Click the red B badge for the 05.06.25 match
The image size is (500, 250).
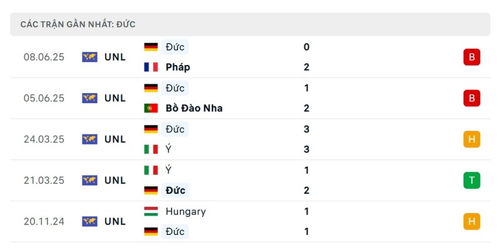tap(472, 98)
